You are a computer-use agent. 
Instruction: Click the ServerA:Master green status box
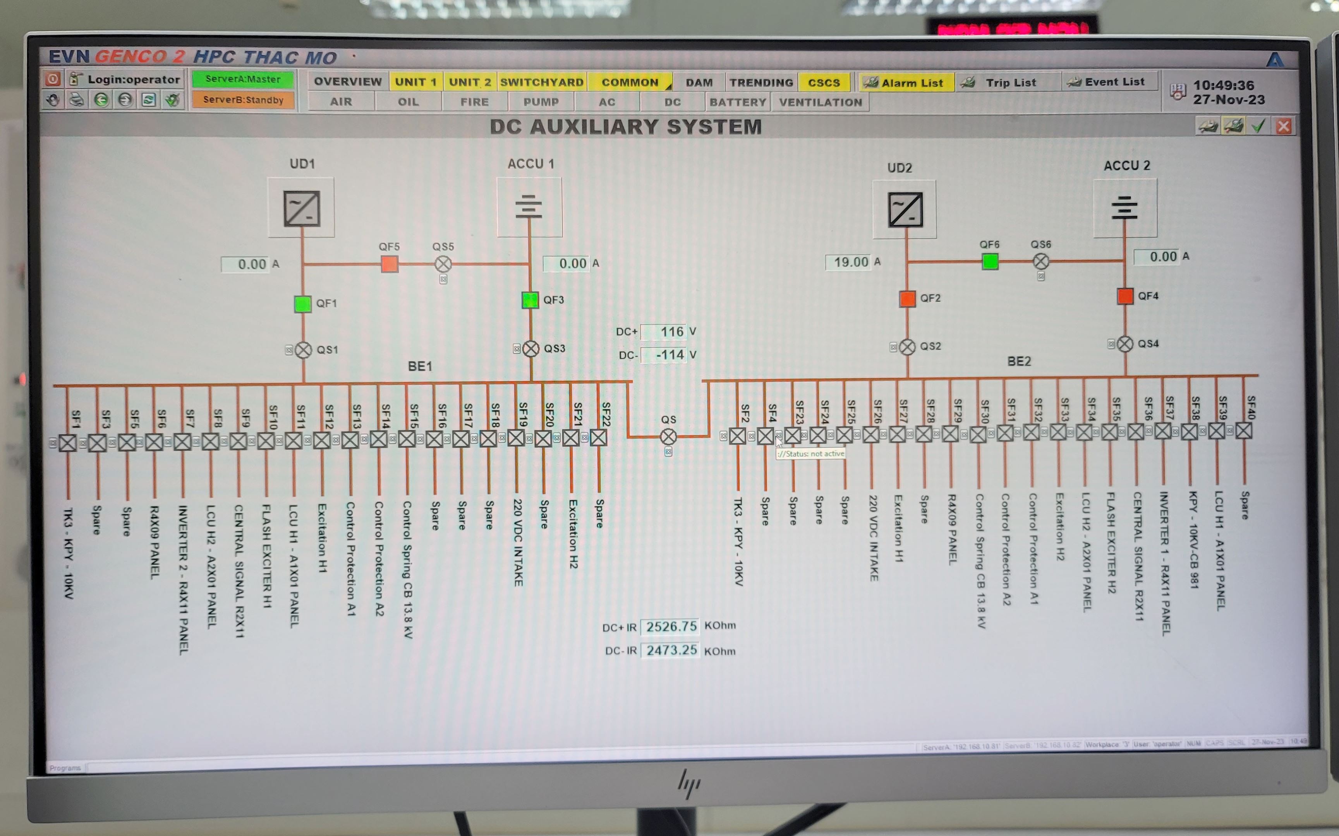tap(243, 79)
